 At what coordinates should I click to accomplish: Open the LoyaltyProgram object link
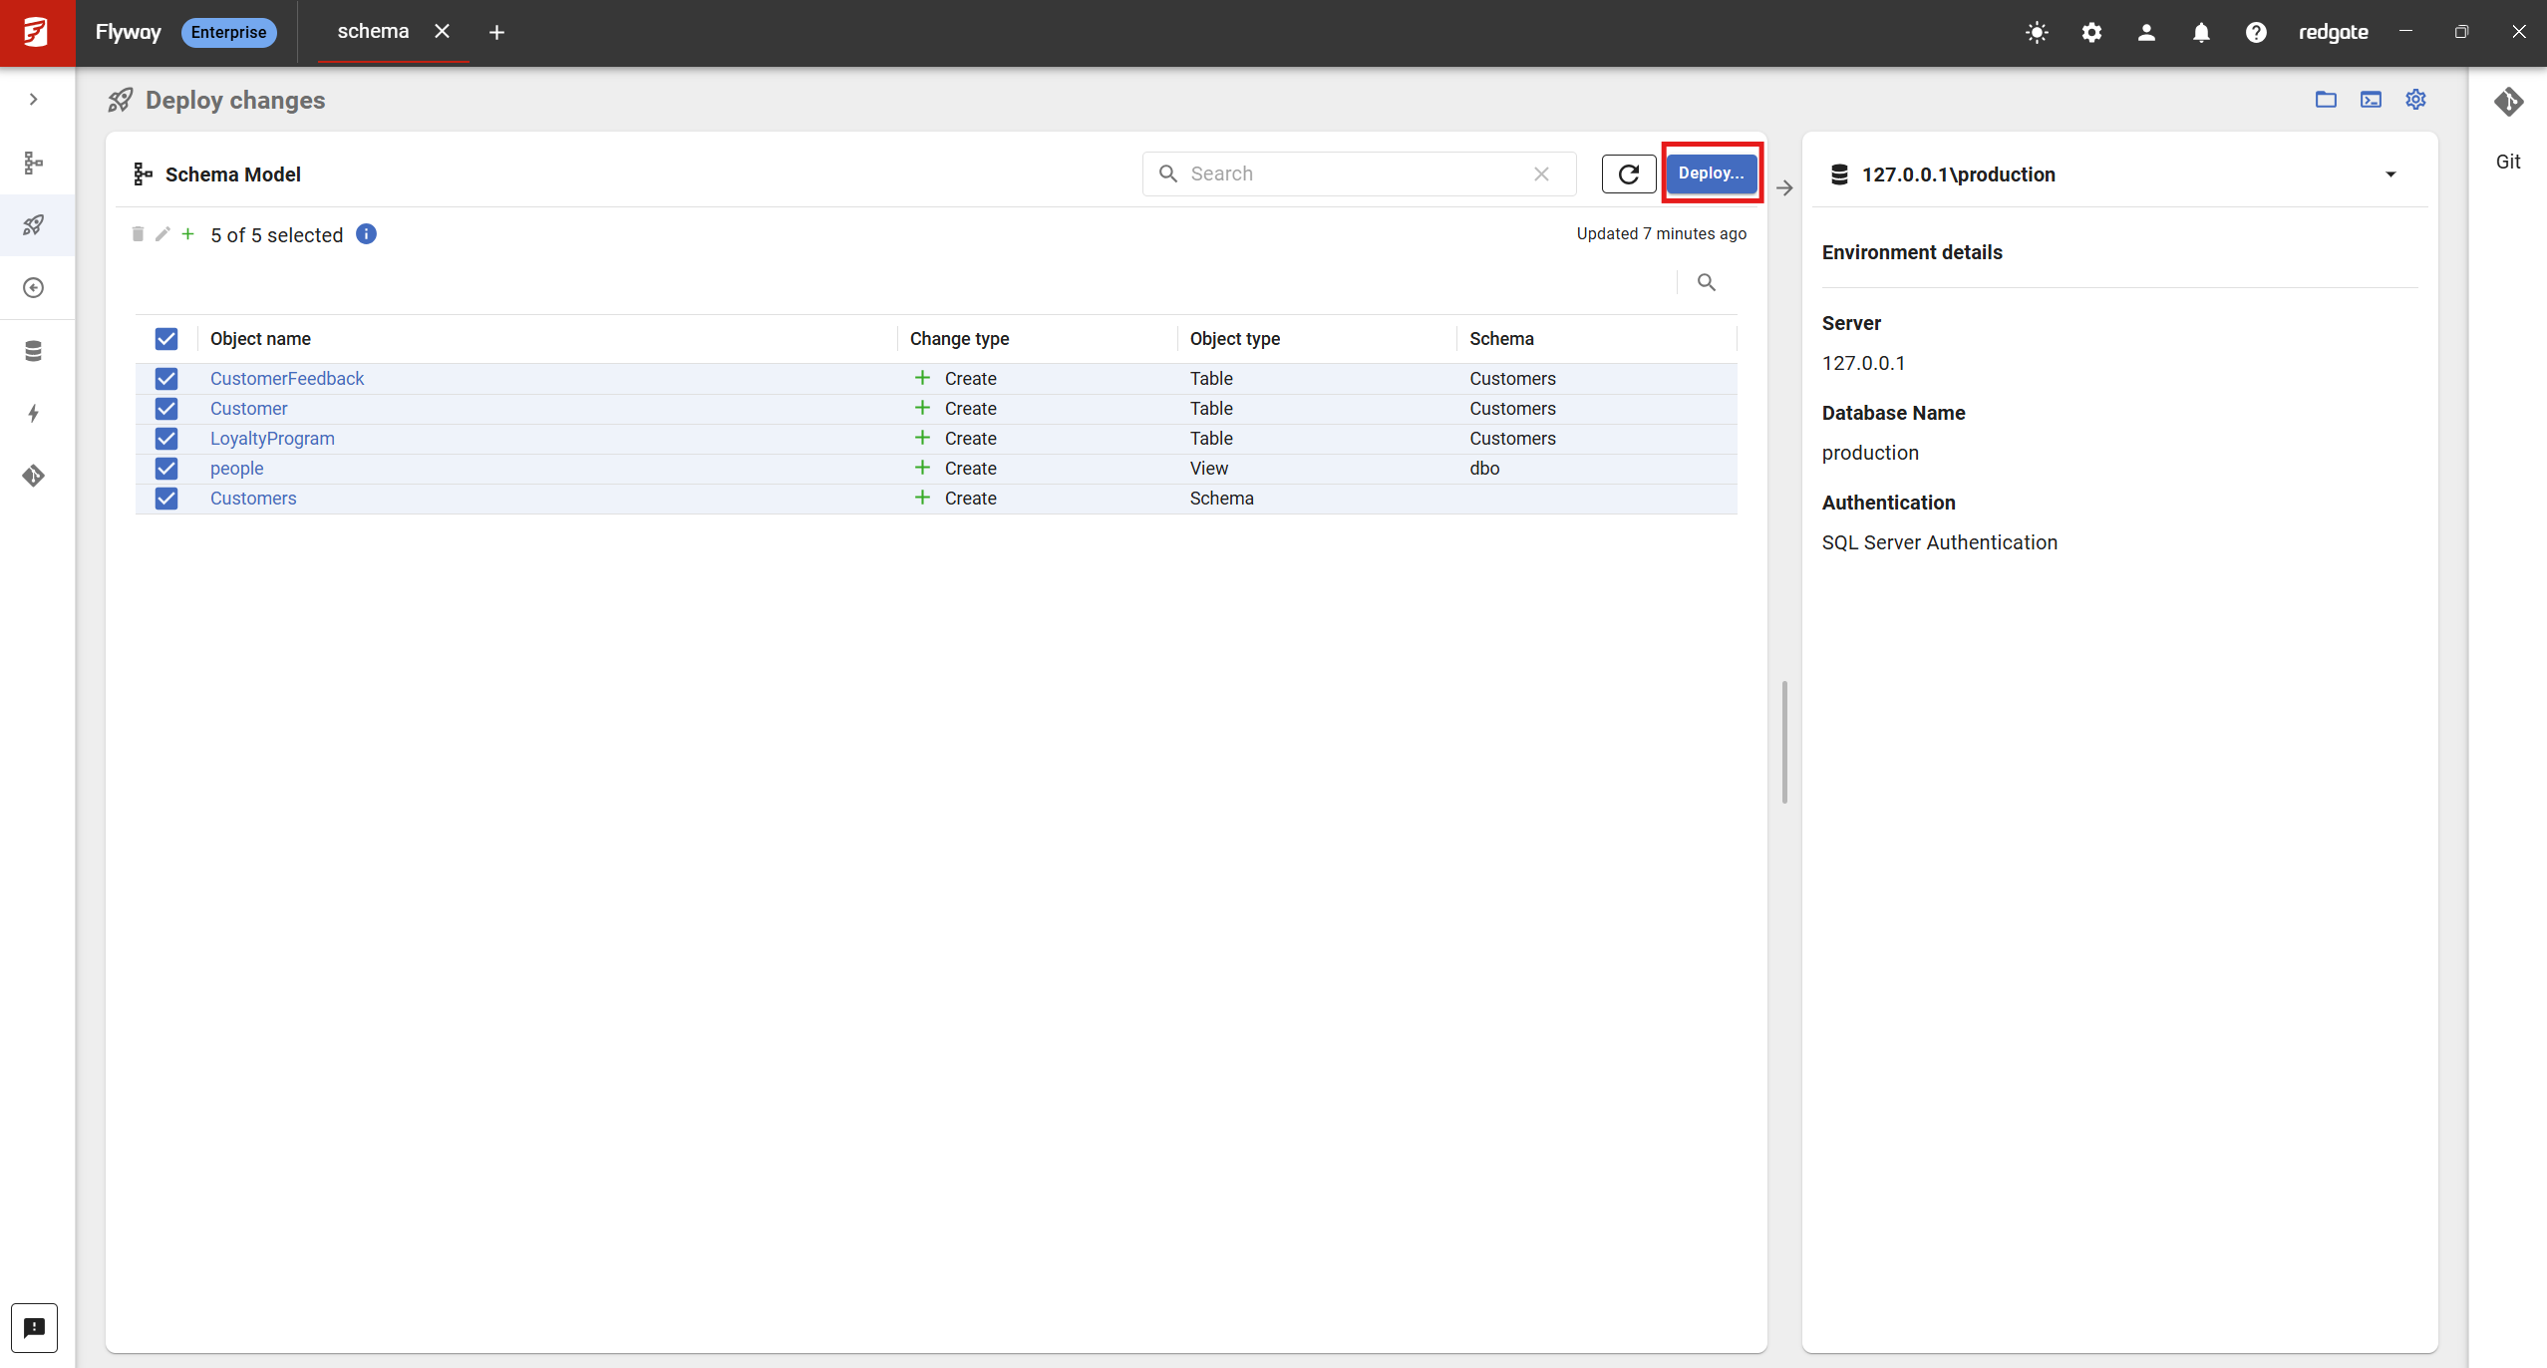(x=272, y=439)
